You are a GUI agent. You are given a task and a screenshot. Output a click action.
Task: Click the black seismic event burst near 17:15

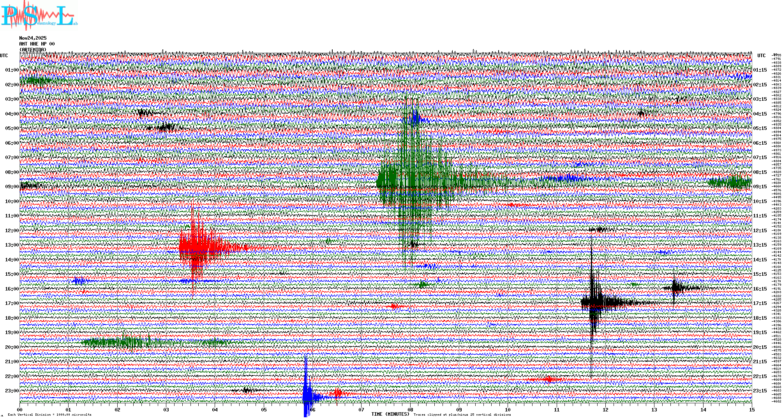[596, 302]
